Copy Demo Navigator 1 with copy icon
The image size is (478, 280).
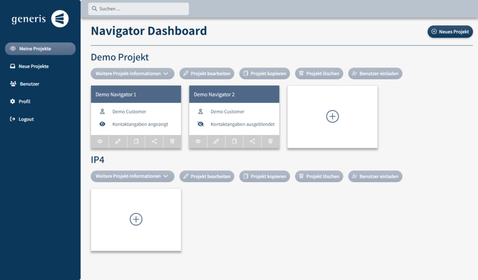click(x=136, y=141)
